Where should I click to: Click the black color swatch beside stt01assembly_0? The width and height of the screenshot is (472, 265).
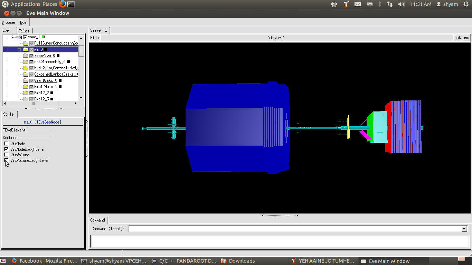tap(68, 62)
